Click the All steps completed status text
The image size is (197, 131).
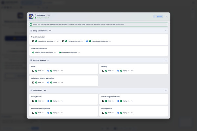coord(43,18)
